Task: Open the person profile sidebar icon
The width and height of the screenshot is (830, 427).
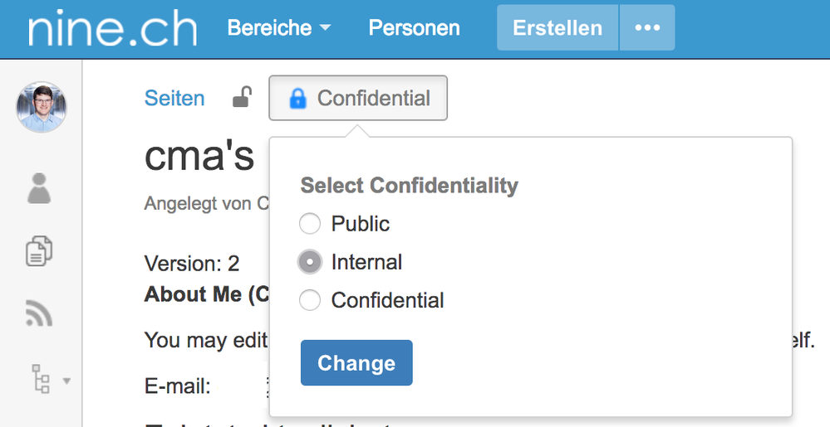Action: (x=39, y=188)
